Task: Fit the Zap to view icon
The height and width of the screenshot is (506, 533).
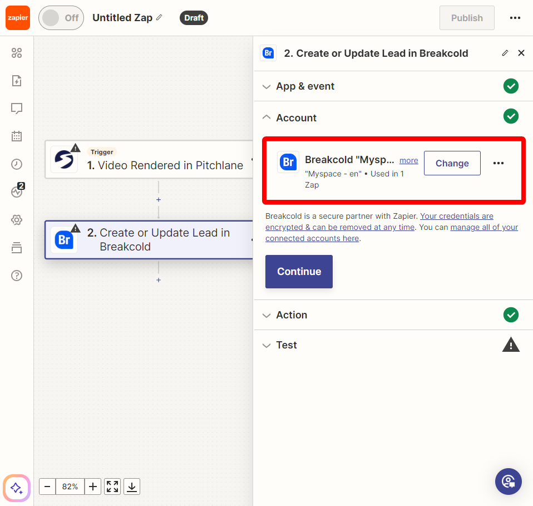Action: (112, 487)
